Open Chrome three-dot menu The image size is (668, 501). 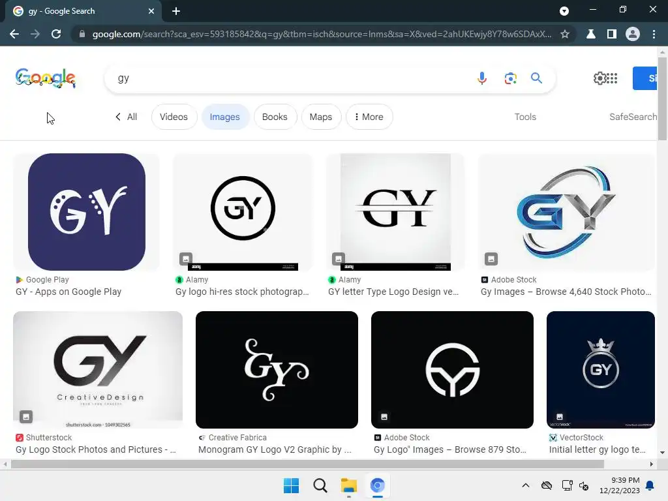pyautogui.click(x=654, y=34)
